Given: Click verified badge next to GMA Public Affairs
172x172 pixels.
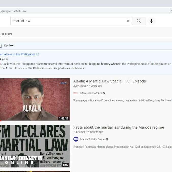Looking at the screenshot, I should pyautogui.click(x=104, y=93).
